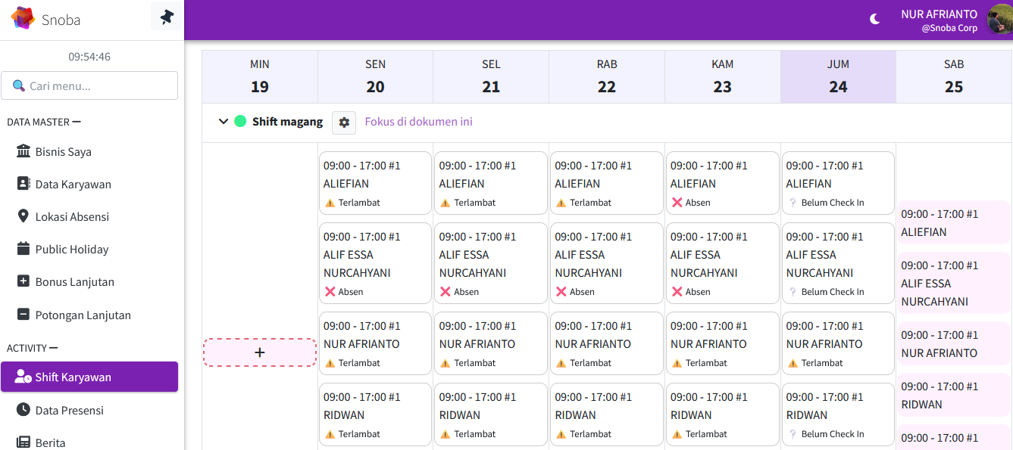Screen dimensions: 1013x450
Task: Open the user profile avatar
Action: coord(999,20)
